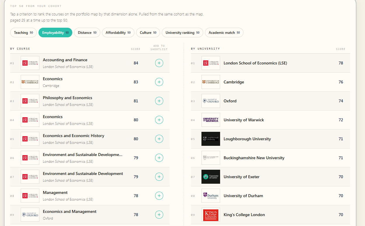Click university score 74 for Oxford
Image resolution: width=365 pixels, height=226 pixels.
click(x=341, y=101)
